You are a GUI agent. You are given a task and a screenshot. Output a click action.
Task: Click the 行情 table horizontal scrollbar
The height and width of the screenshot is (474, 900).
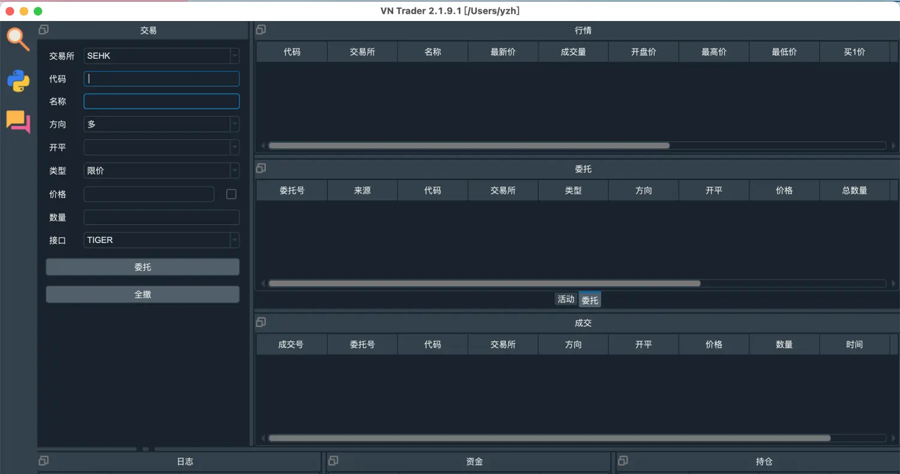pyautogui.click(x=469, y=145)
